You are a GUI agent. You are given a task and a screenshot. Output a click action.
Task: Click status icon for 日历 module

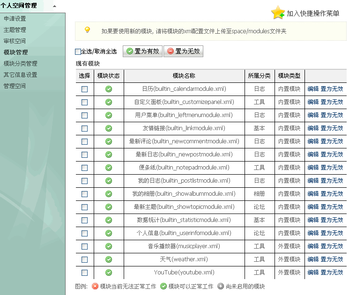coord(109,89)
